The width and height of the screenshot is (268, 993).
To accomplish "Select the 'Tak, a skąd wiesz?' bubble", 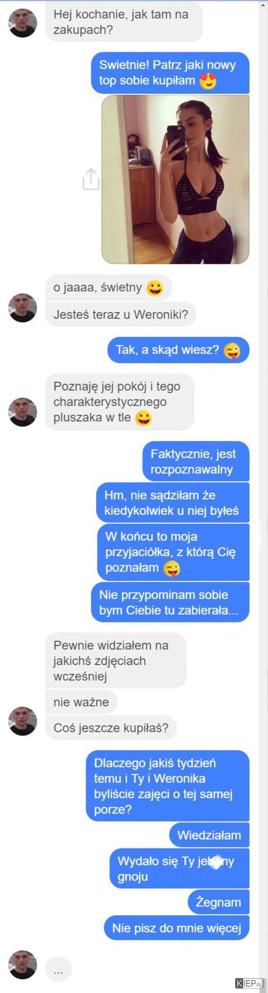I will coord(178,350).
